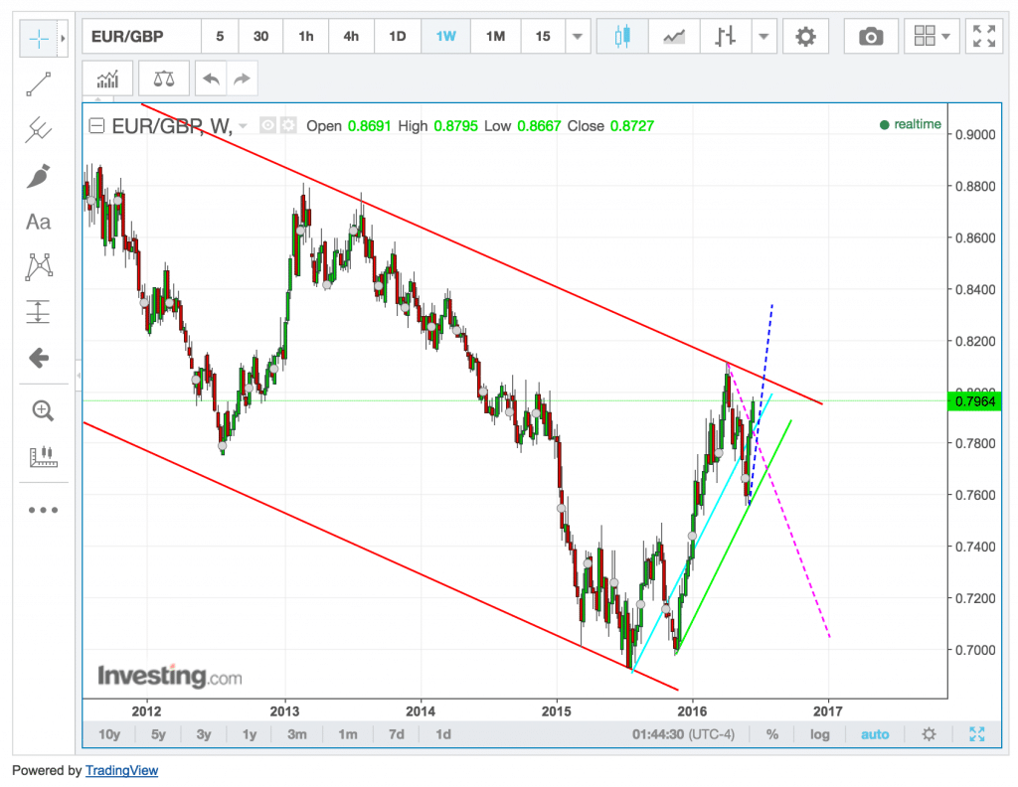Select the trend line drawing tool
Image resolution: width=1018 pixels, height=787 pixels.
pyautogui.click(x=38, y=83)
